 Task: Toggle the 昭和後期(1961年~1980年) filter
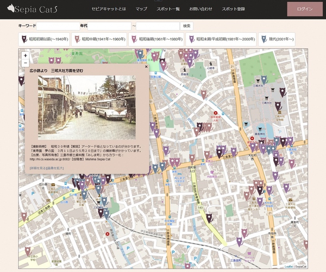156,39
